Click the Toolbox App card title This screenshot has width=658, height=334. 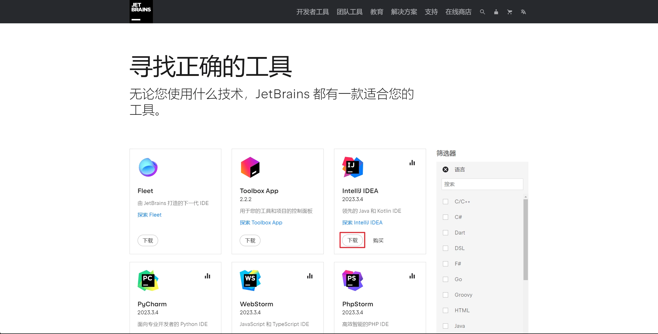[x=259, y=191]
